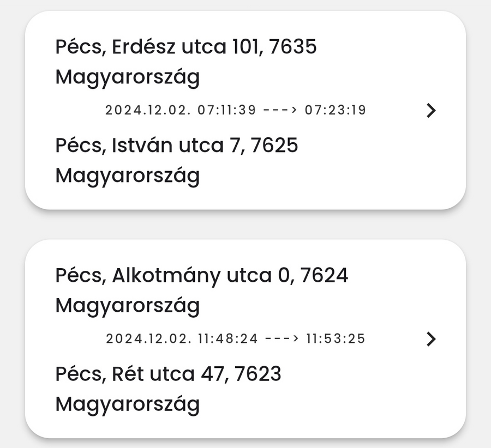
Task: Open details arrow for Alkotmány utca trip
Action: (431, 339)
